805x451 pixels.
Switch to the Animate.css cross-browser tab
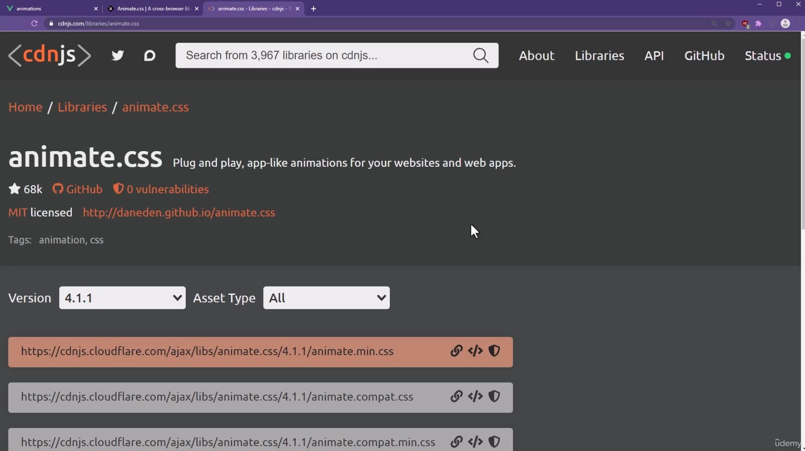pos(152,9)
